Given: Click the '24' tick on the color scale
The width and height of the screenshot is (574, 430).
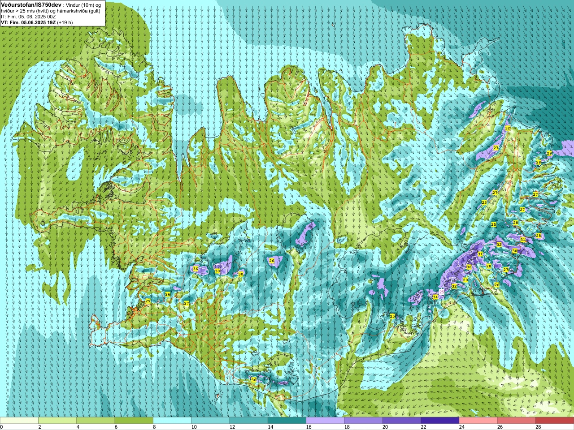Looking at the screenshot, I should click(x=462, y=427).
